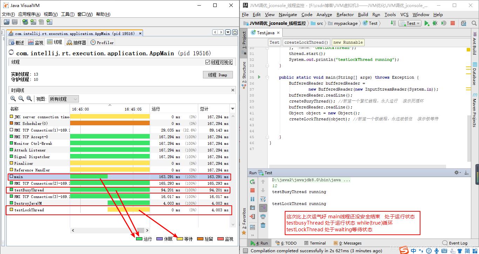Click the thread dump camera icon
This screenshot has height=254, width=479.
coord(252,208)
